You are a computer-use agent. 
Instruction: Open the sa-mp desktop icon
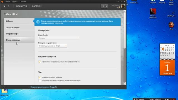coord(134,2)
